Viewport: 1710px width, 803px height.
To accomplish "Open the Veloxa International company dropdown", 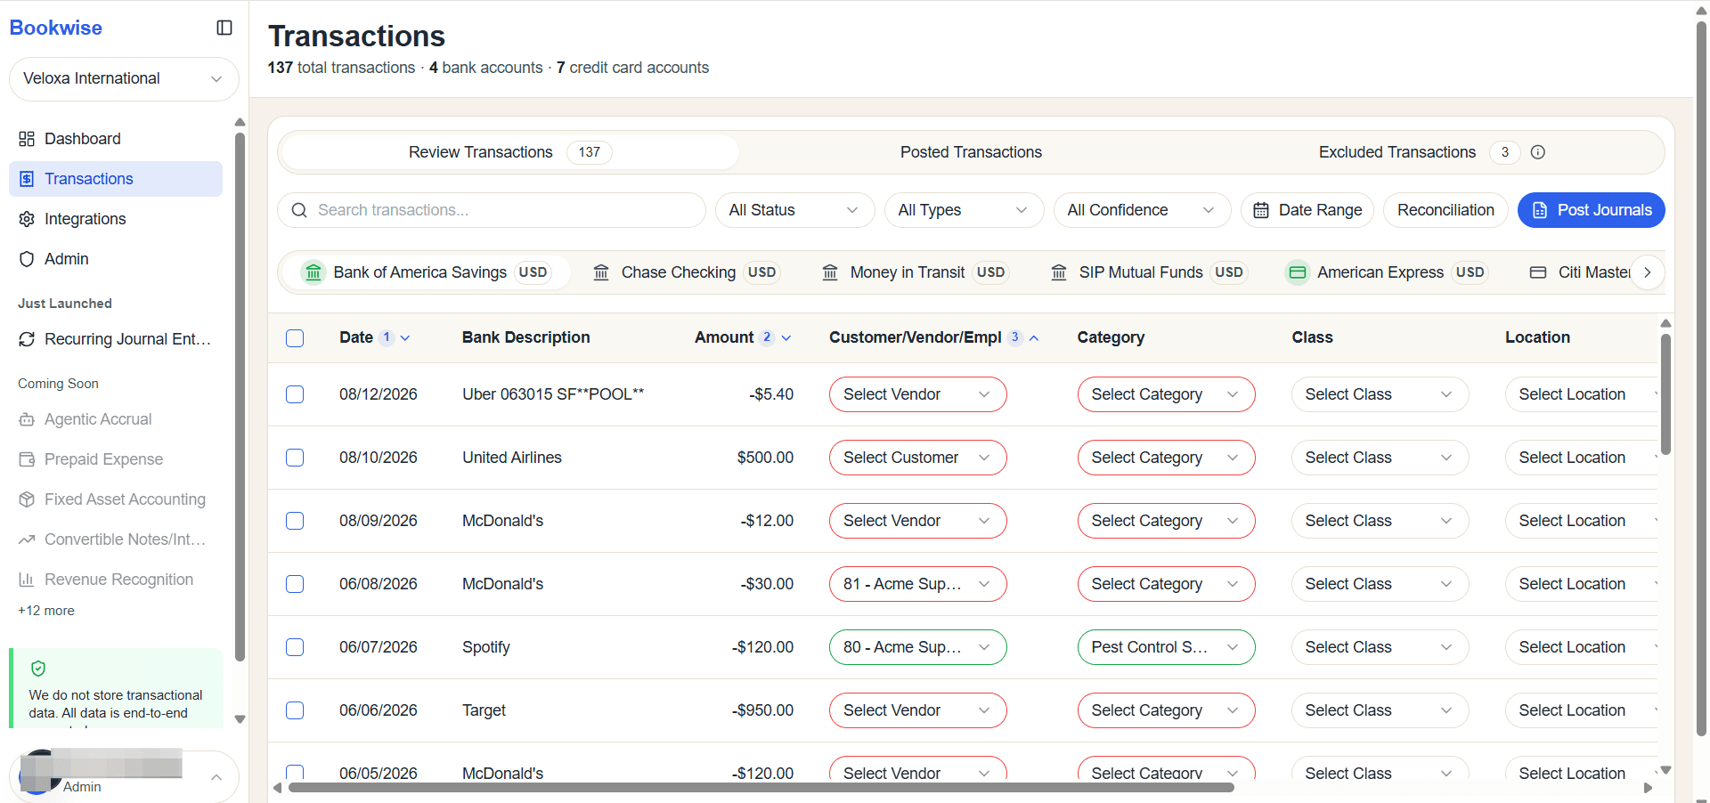I will pos(124,79).
